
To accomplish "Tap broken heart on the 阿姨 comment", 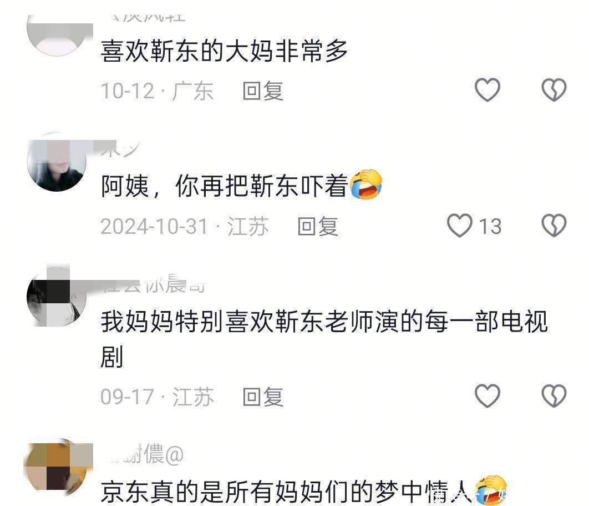I will [554, 226].
